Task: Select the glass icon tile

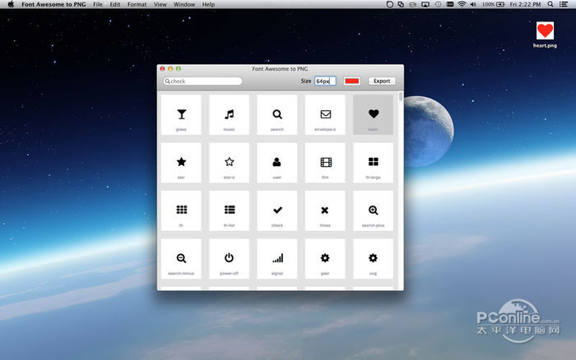Action: (181, 115)
